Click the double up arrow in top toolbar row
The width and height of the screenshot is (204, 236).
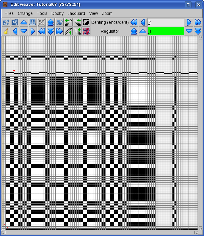51,22
